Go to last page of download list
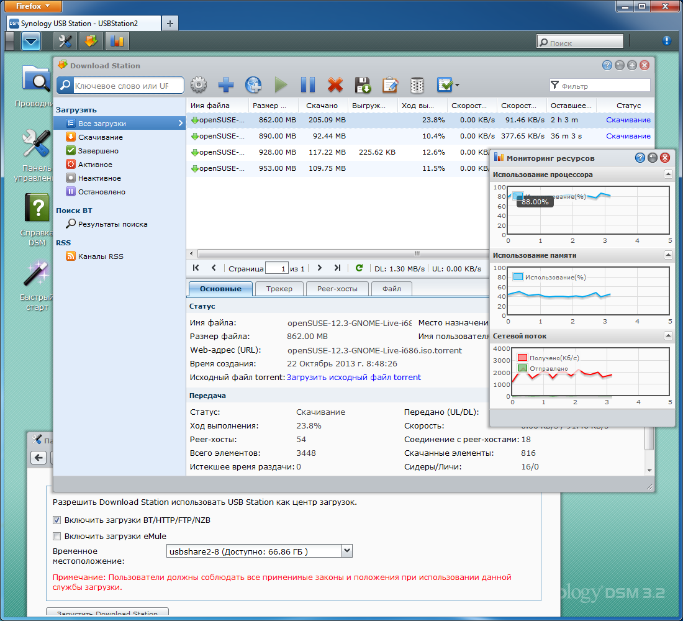 (338, 268)
